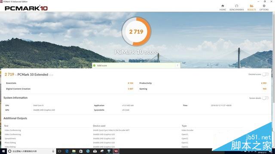Click the Productivity score label

(145, 83)
